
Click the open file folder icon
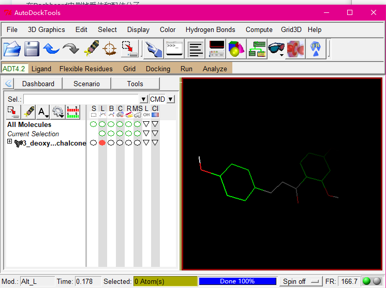12,50
